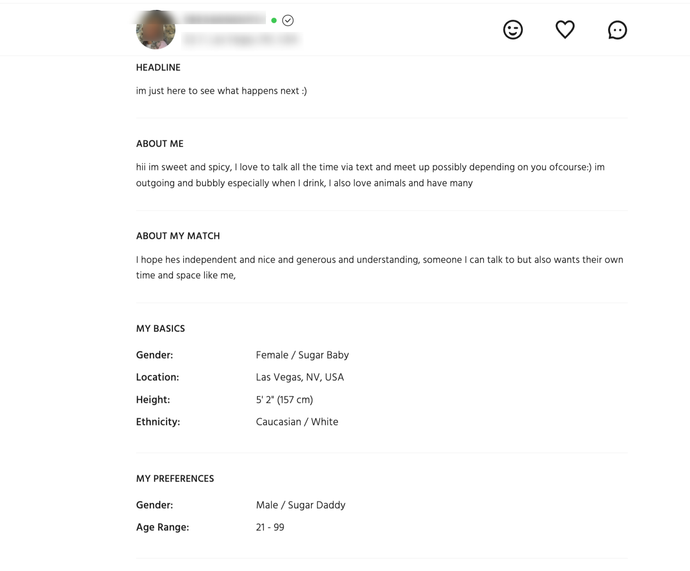Click the 'Female / Sugar Baby' gender value
The width and height of the screenshot is (690, 571).
302,355
